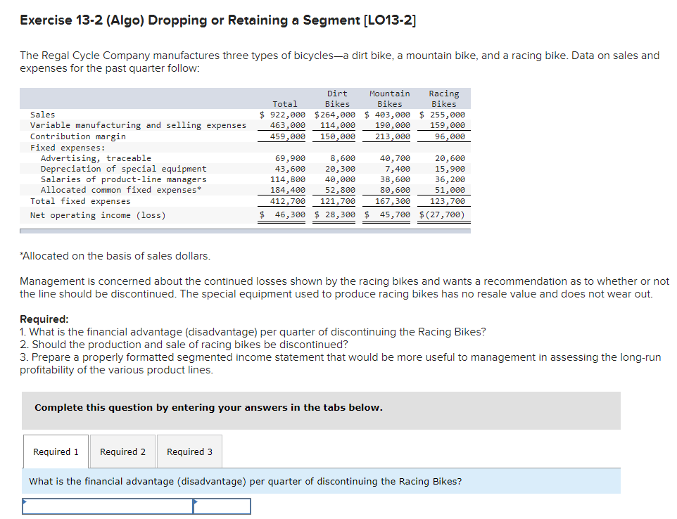Click the Total column header
Screen dimensions: 677x519
pos(285,103)
